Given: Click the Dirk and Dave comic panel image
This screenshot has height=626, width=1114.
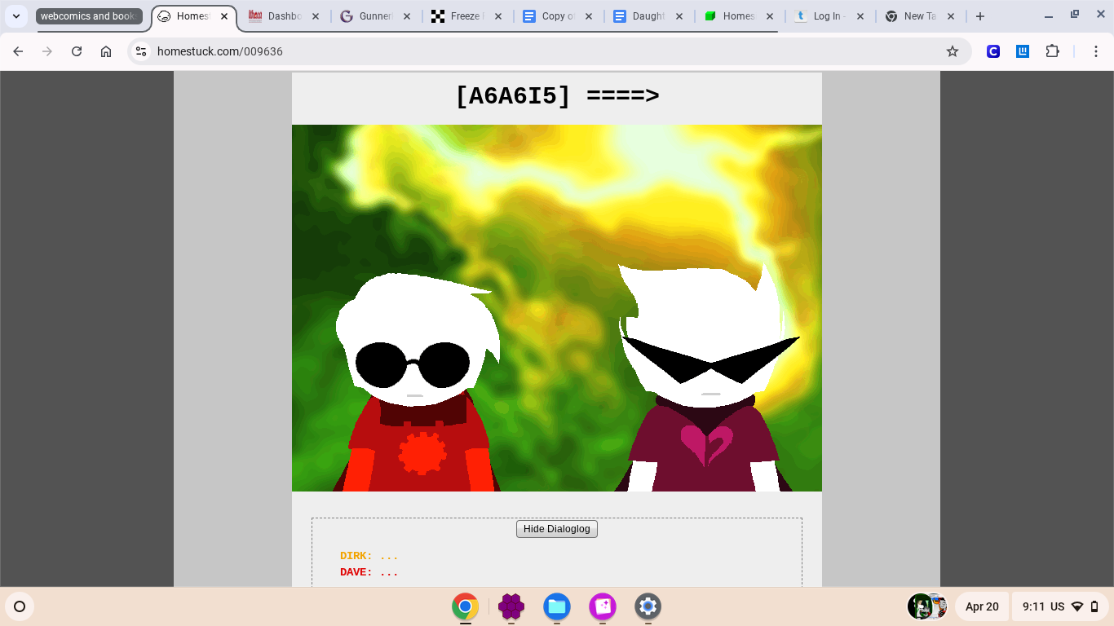Looking at the screenshot, I should click(557, 308).
